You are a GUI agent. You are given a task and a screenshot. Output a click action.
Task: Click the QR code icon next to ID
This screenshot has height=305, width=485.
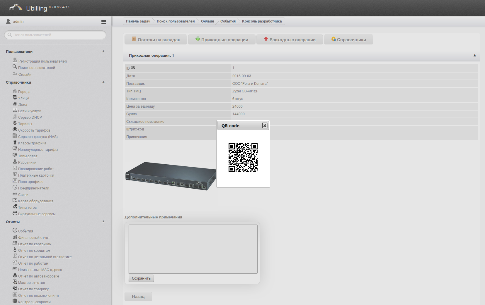click(133, 68)
